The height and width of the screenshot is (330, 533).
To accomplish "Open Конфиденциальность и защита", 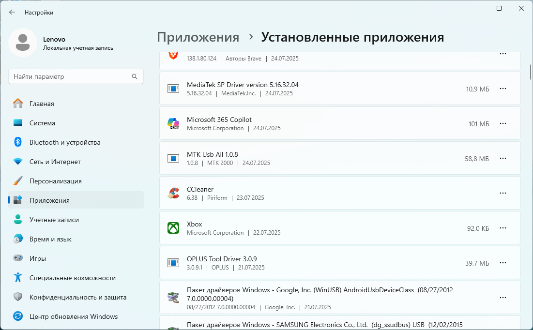I will click(76, 297).
